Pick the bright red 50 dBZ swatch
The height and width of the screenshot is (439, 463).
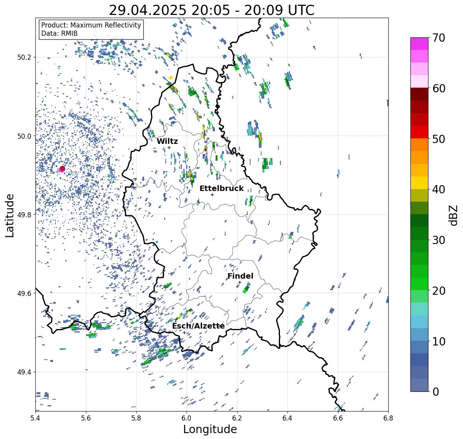419,132
